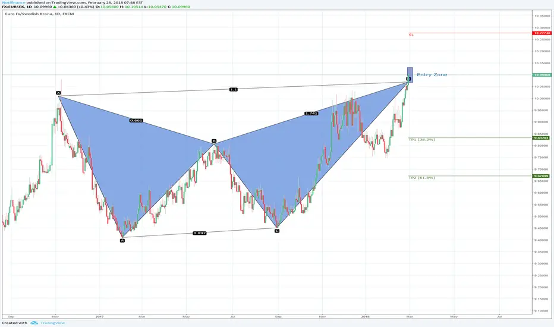
Task: Click the C:10.09960 close value
Action: [x=179, y=7]
